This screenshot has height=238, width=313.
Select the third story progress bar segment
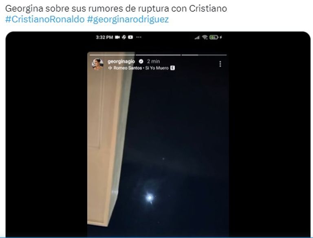tap(204, 55)
